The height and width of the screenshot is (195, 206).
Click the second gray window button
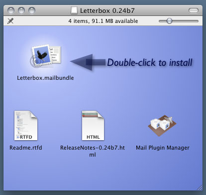[21, 10]
